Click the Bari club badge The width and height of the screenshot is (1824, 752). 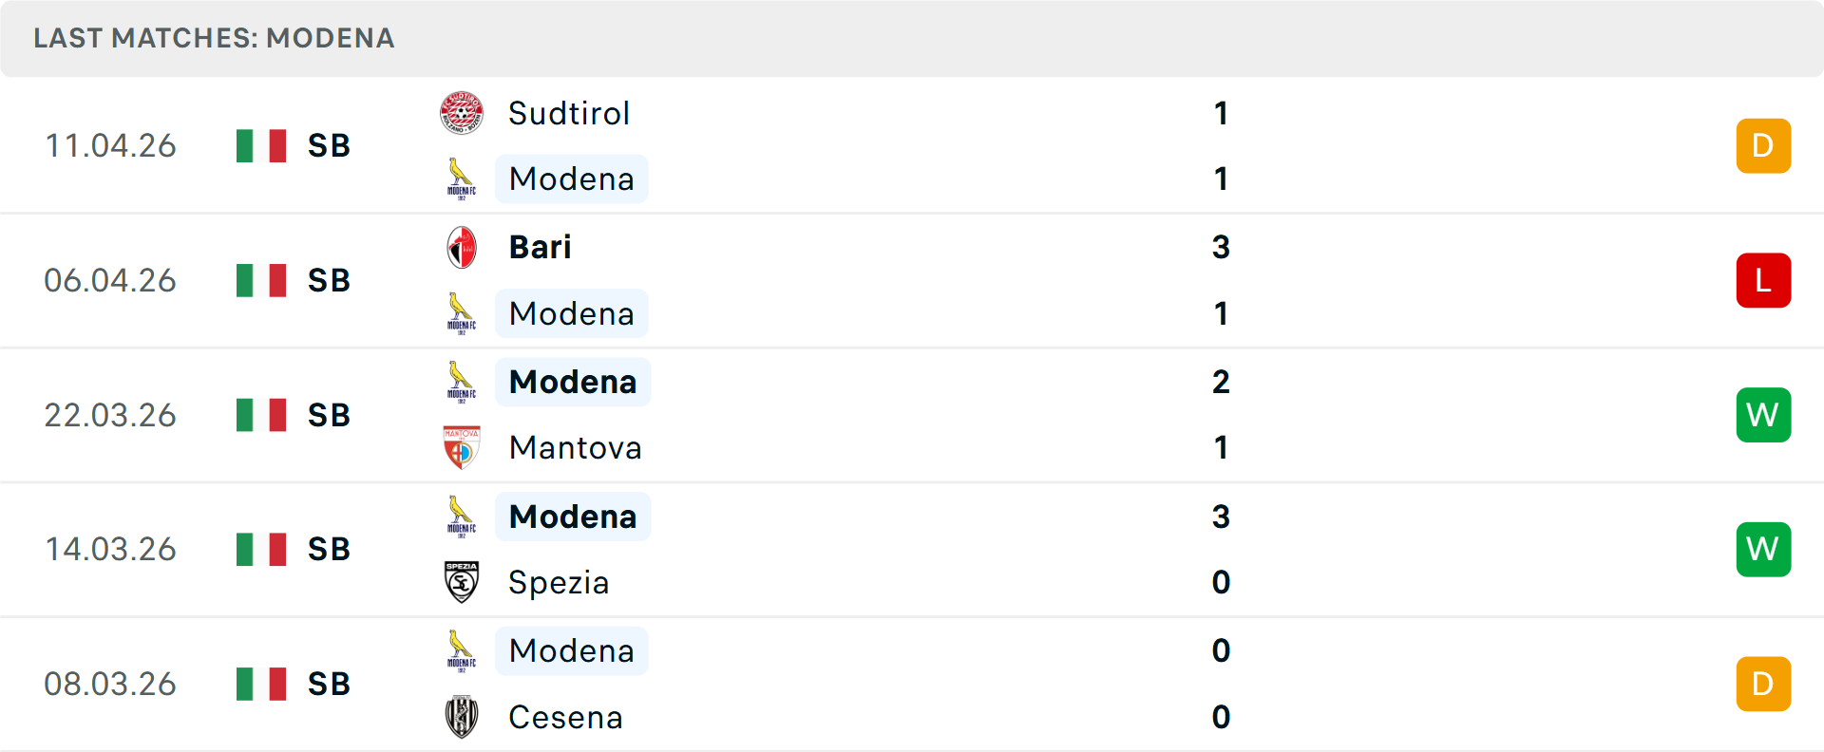point(462,246)
